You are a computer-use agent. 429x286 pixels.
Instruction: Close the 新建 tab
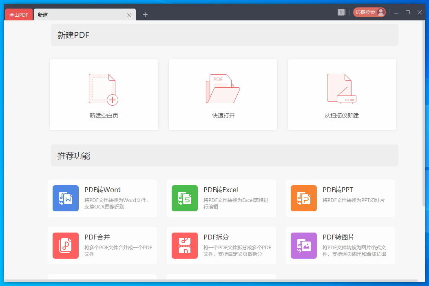click(x=129, y=15)
